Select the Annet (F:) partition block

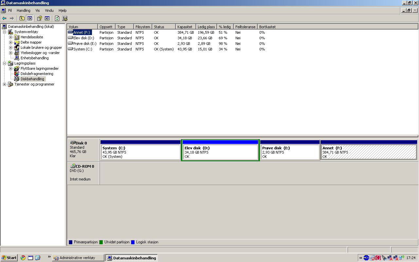[x=369, y=150]
